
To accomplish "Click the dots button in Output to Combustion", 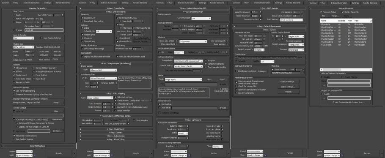I will click(324, 98).
